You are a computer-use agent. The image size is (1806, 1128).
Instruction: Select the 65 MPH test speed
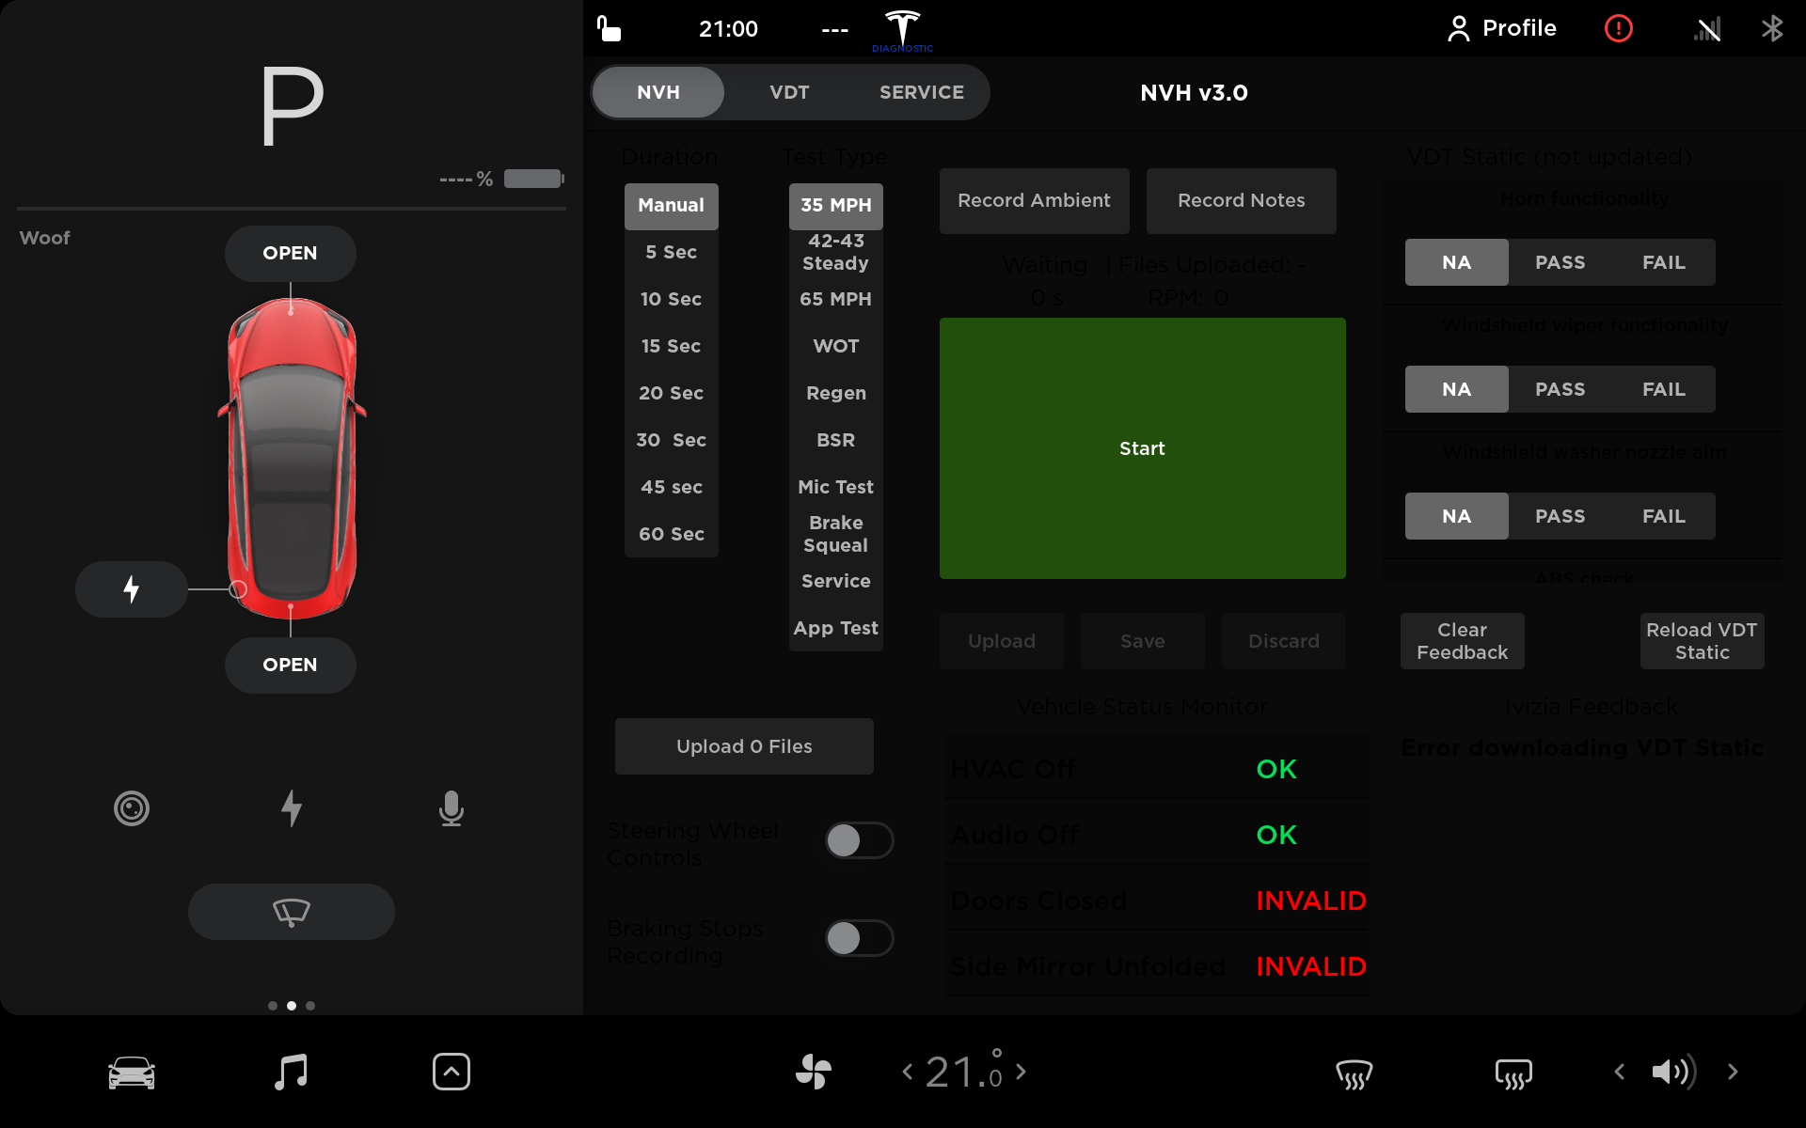click(x=834, y=299)
